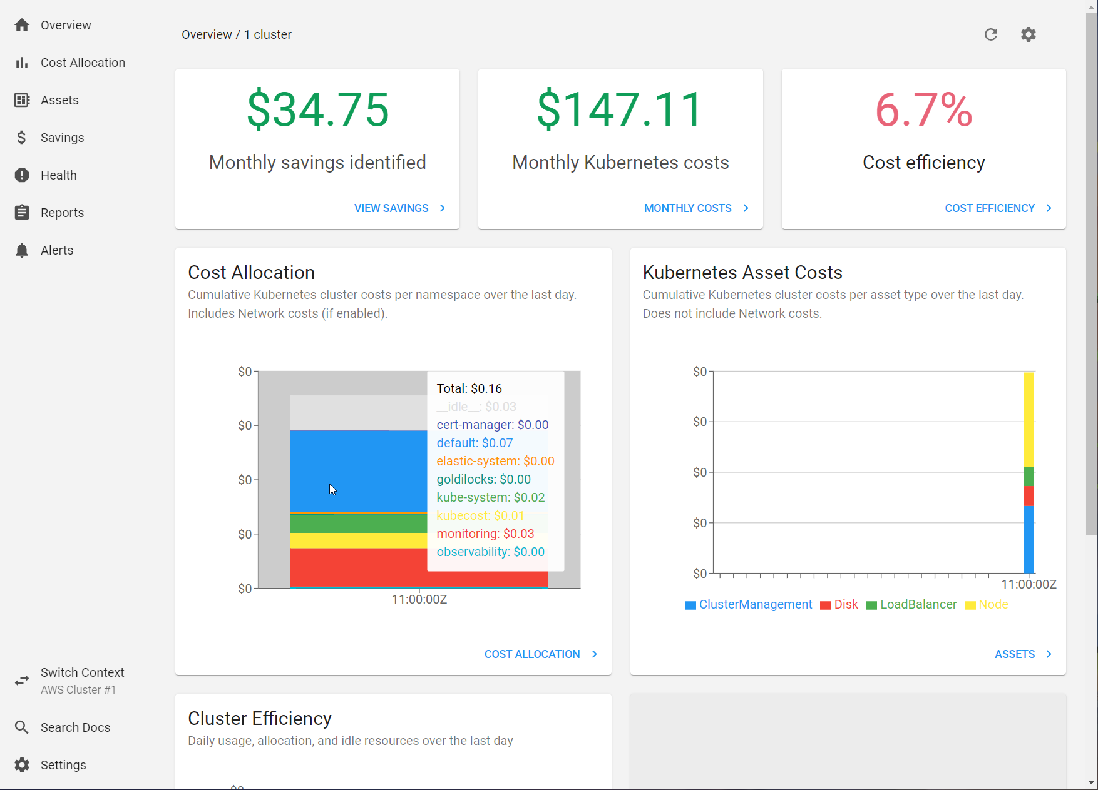The height and width of the screenshot is (790, 1098).
Task: Click the Disk legend swatch
Action: point(826,605)
